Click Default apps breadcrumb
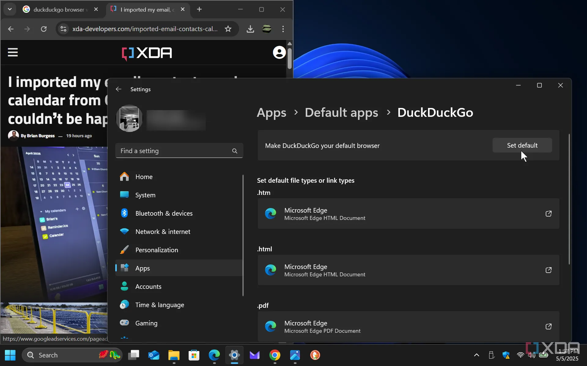The width and height of the screenshot is (587, 366). 341,113
